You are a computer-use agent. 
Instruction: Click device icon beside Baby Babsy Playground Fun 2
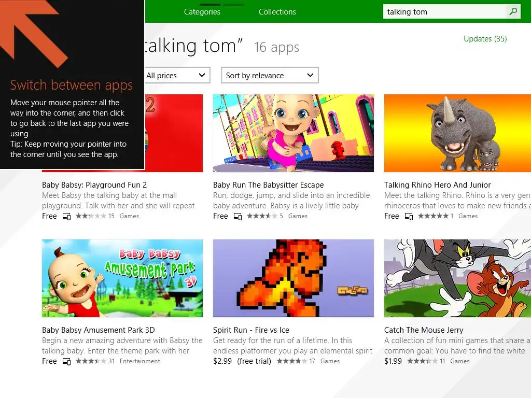(x=67, y=216)
